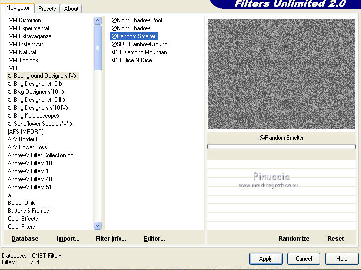Select &<BKg Designer sf10 II> category
The image size is (361, 270).
click(x=36, y=92)
